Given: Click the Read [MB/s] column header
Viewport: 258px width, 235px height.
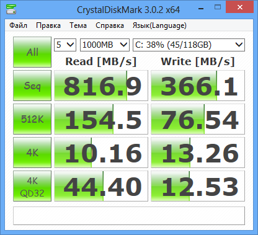Looking at the screenshot, I should point(101,61).
